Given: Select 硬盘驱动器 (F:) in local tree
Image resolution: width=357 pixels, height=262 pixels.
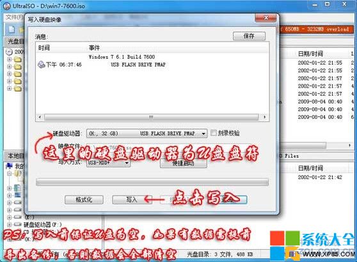Looking at the screenshot, I should point(43,225).
